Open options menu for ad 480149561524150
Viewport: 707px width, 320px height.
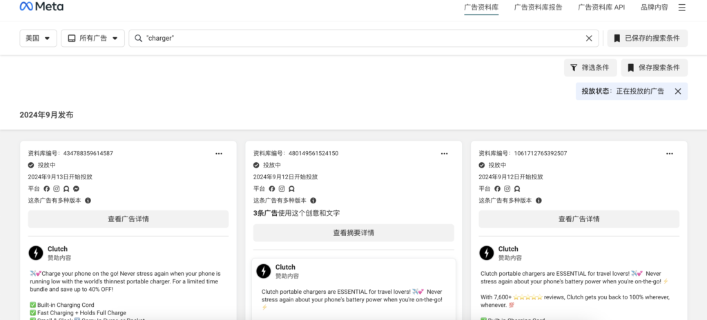pyautogui.click(x=444, y=153)
